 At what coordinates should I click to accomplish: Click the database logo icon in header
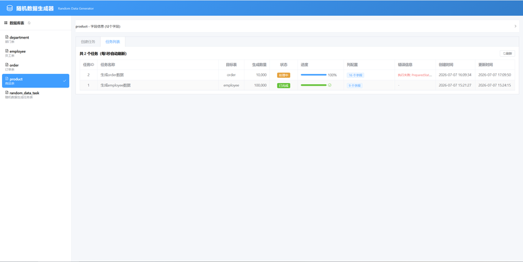coord(9,8)
